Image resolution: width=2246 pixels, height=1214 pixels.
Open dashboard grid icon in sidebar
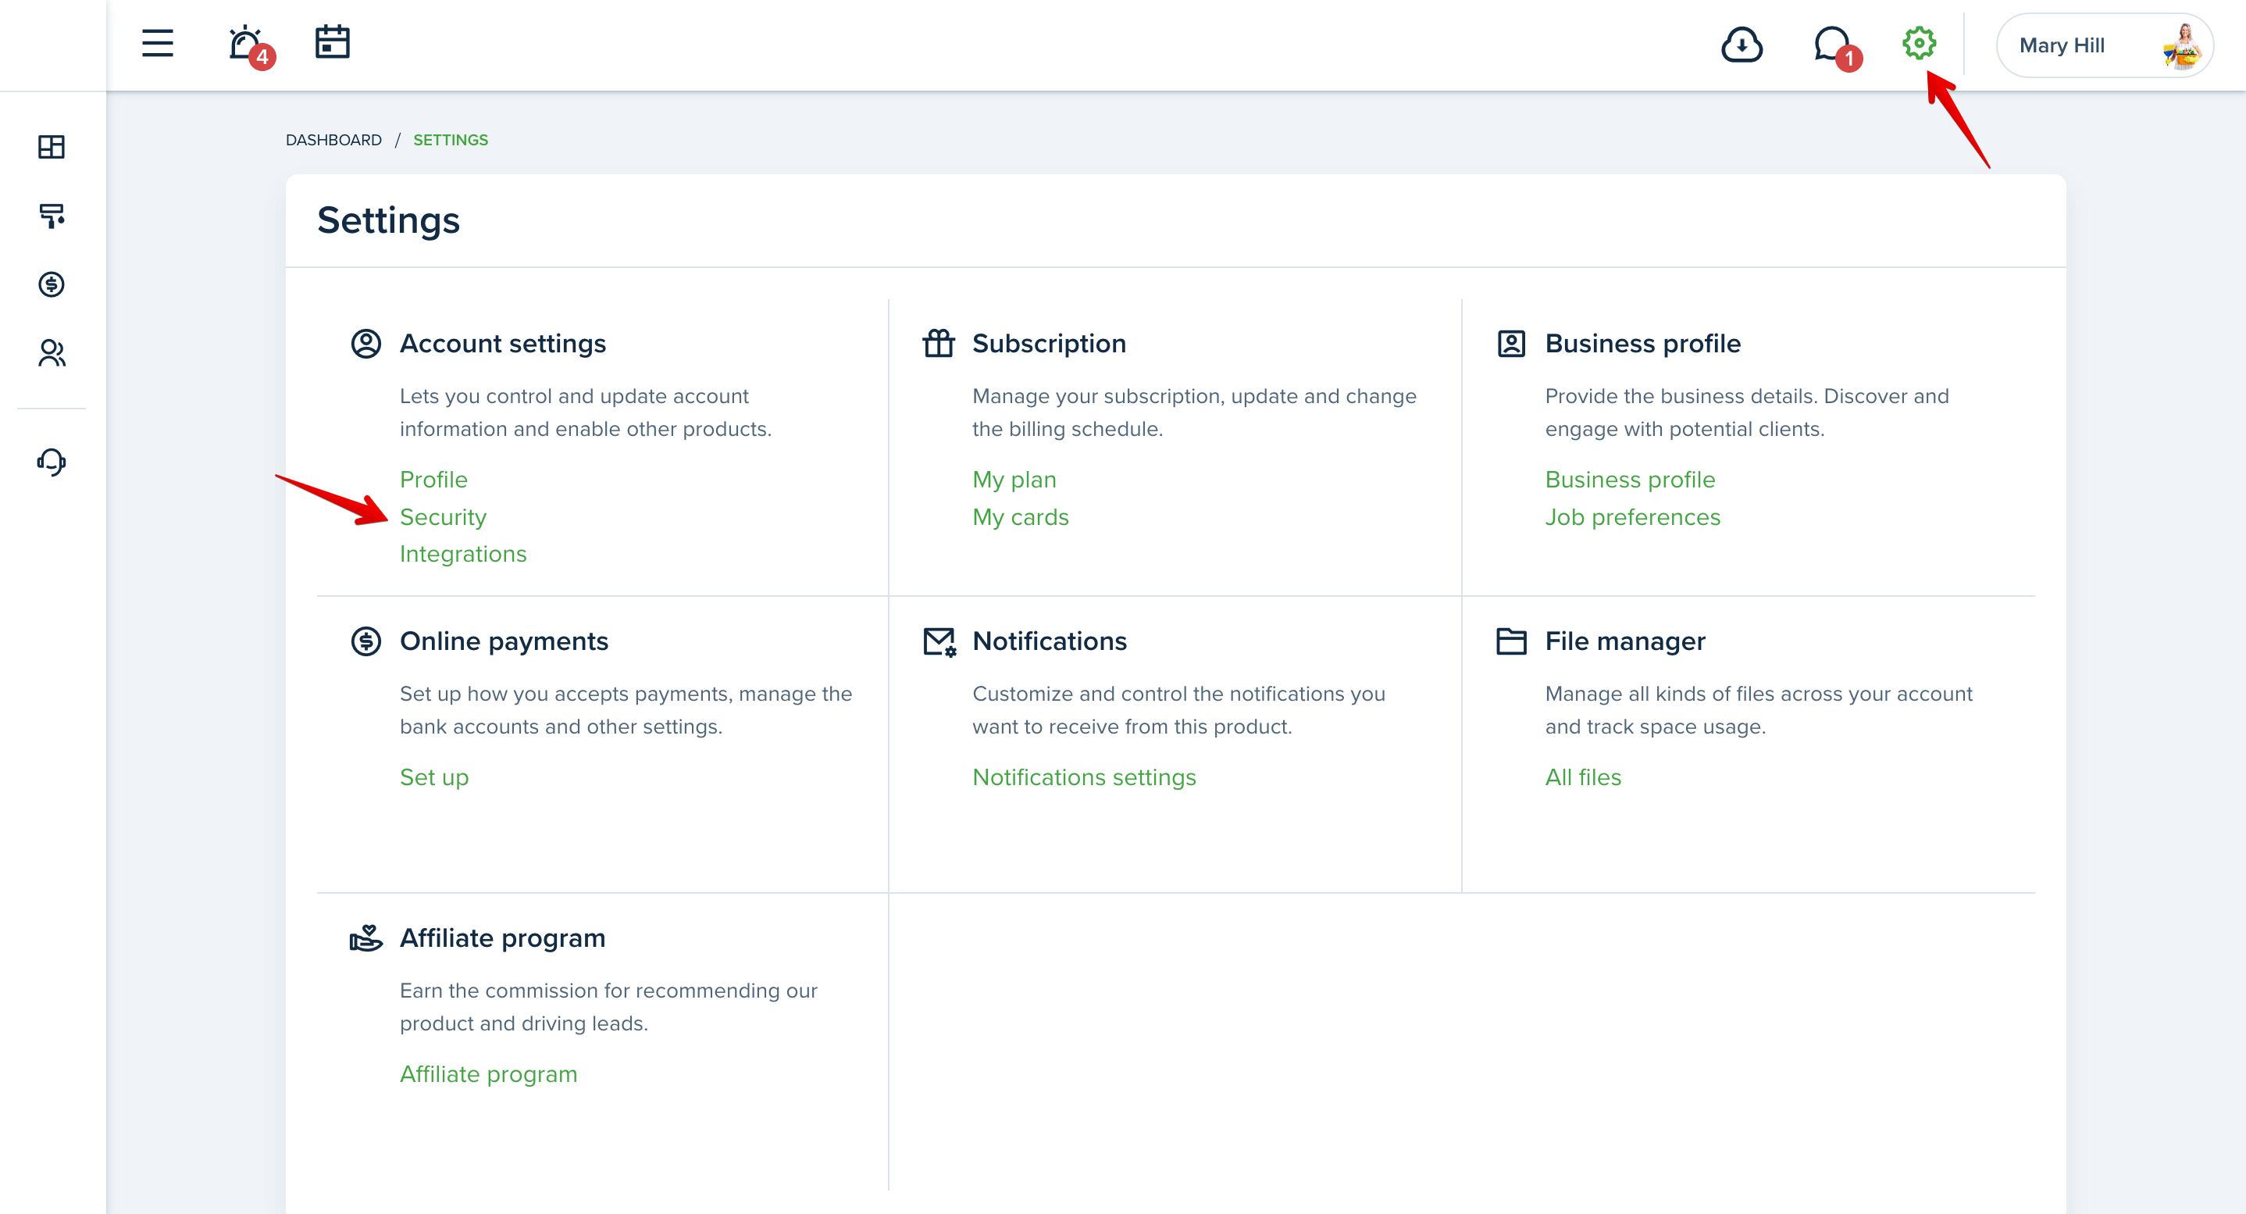52,147
